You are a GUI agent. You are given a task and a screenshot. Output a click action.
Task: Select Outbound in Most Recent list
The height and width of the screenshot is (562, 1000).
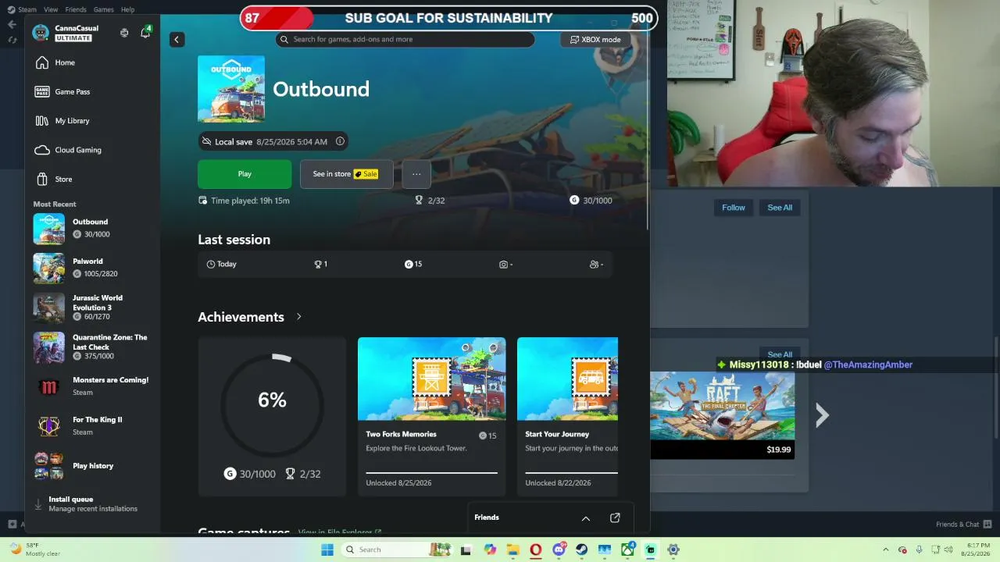[92, 229]
